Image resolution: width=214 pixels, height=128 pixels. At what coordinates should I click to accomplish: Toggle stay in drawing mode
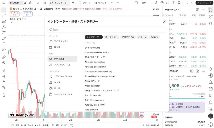pos(4,76)
